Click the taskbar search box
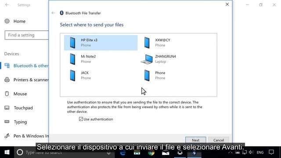Viewport: 281px width, 158px height. [x=65, y=152]
